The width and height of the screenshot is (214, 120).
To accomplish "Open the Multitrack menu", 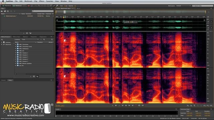I will pos(28,1).
